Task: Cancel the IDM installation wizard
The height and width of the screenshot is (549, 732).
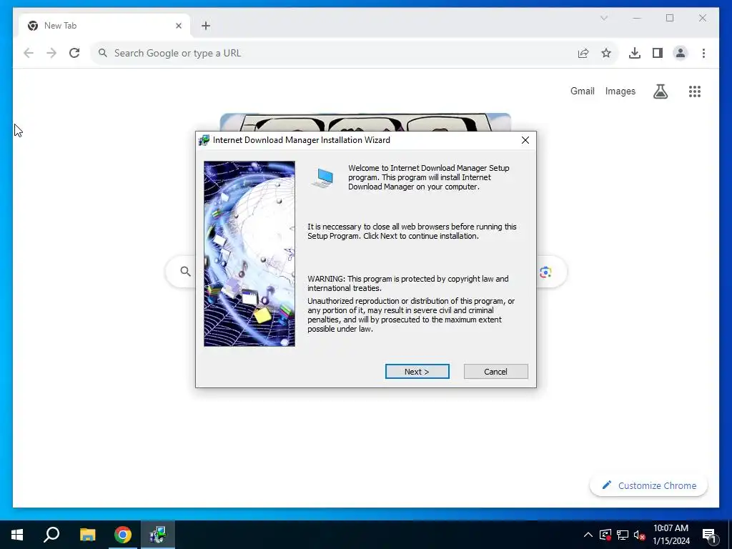Action: 496,372
